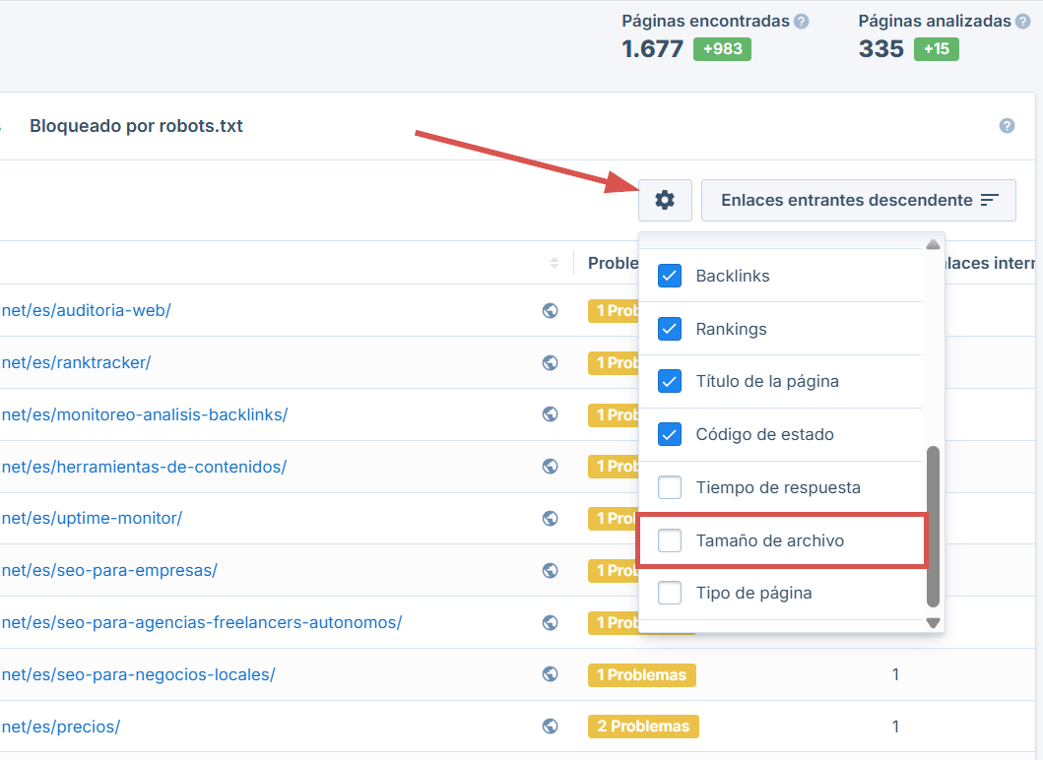Open Enlaces entrantes descendente sort dropdown
This screenshot has height=760, width=1043.
(x=859, y=200)
